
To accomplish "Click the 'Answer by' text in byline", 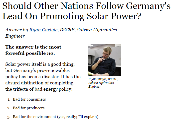I will pyautogui.click(x=16, y=30).
